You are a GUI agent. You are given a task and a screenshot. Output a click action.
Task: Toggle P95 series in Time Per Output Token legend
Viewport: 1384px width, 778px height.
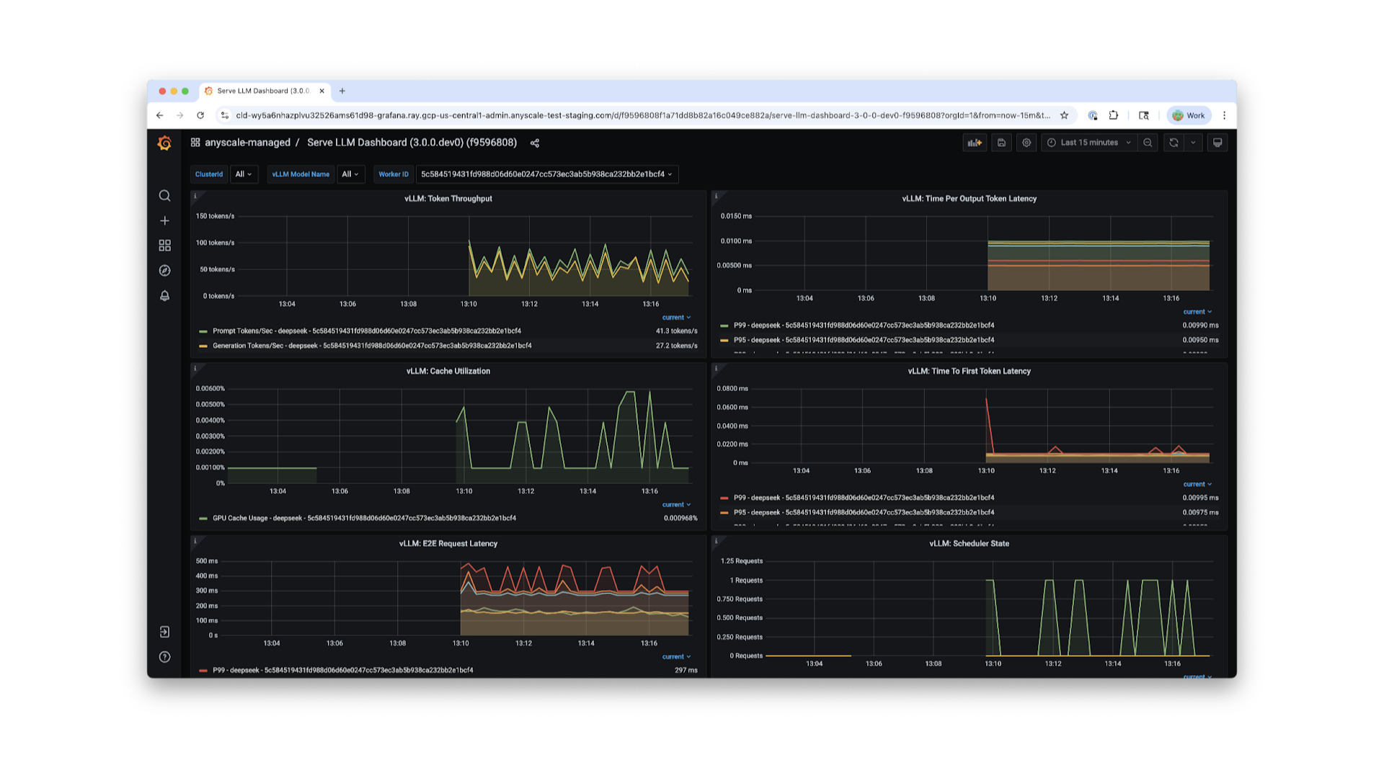pos(864,340)
